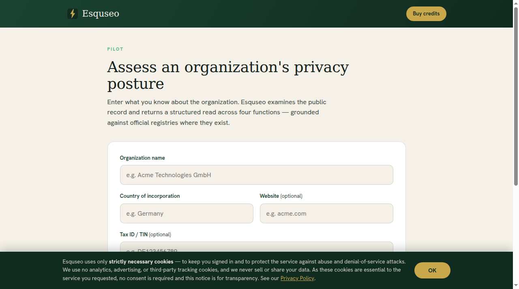Screen dimensions: 519x289
Task: Click the bold "strictly necessary cookies" text
Action: coord(141,262)
